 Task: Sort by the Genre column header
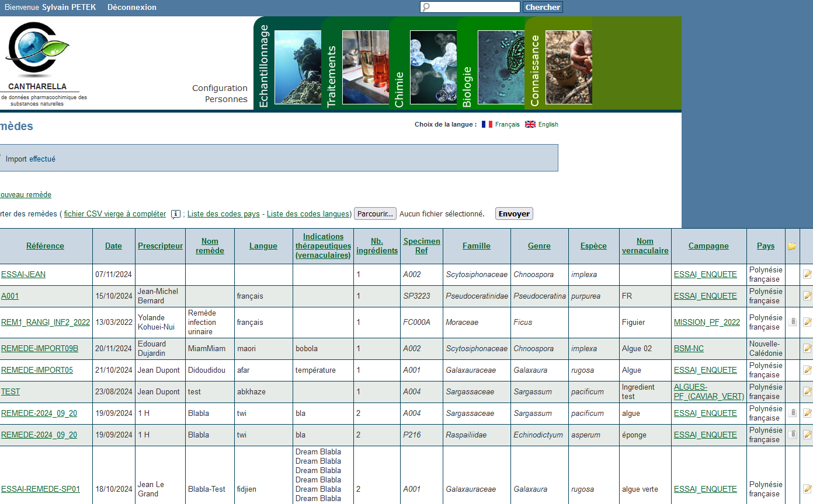tap(539, 246)
